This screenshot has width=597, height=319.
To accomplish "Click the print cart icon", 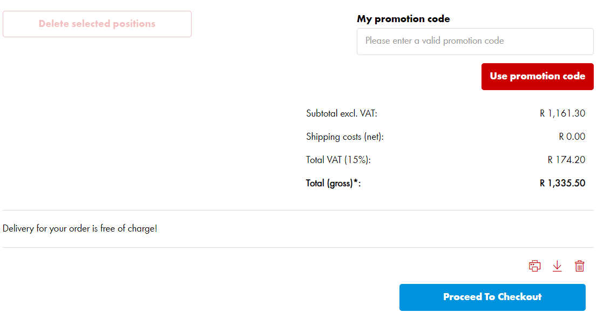I will 534,266.
